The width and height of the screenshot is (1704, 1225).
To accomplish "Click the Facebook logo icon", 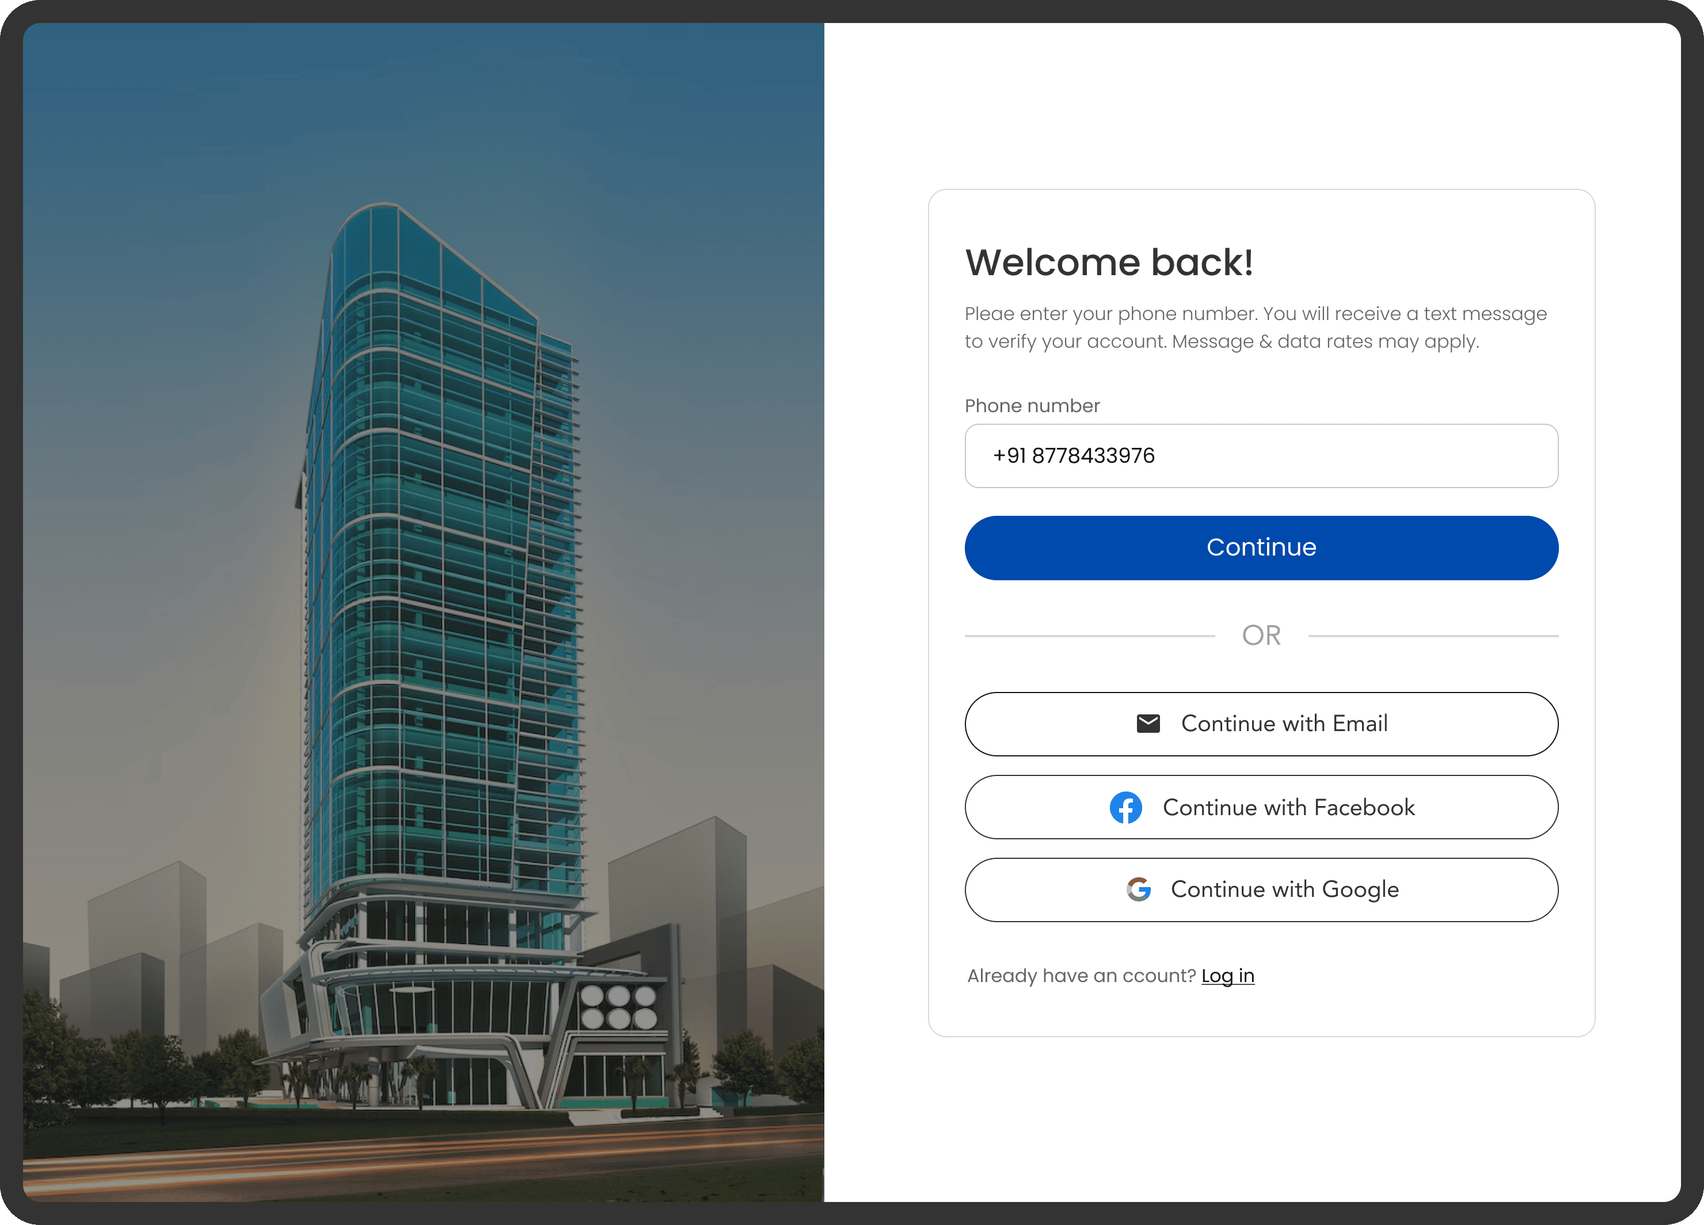I will [x=1125, y=808].
